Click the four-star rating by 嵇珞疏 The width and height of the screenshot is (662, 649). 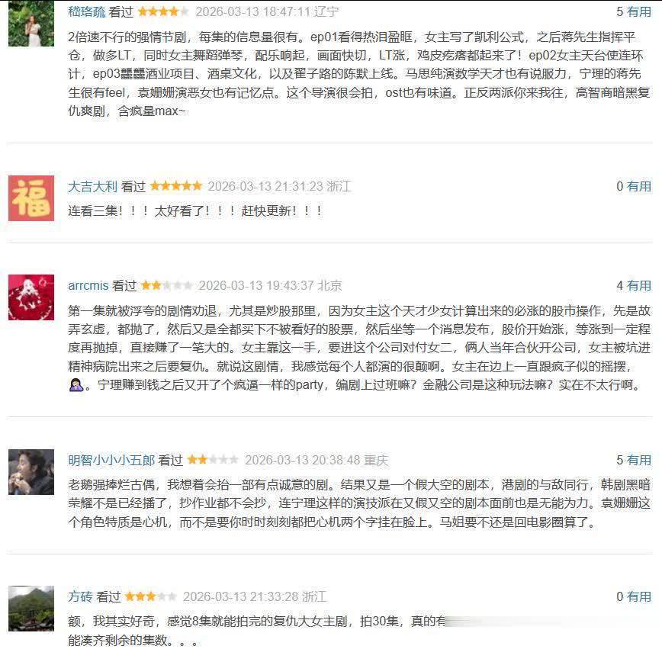click(x=164, y=11)
